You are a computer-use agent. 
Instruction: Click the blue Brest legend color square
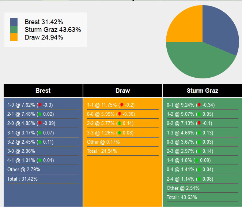(x=14, y=22)
